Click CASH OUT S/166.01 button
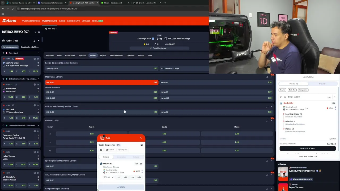Image resolution: width=340 pixels, height=191 pixels. pyautogui.click(x=308, y=149)
